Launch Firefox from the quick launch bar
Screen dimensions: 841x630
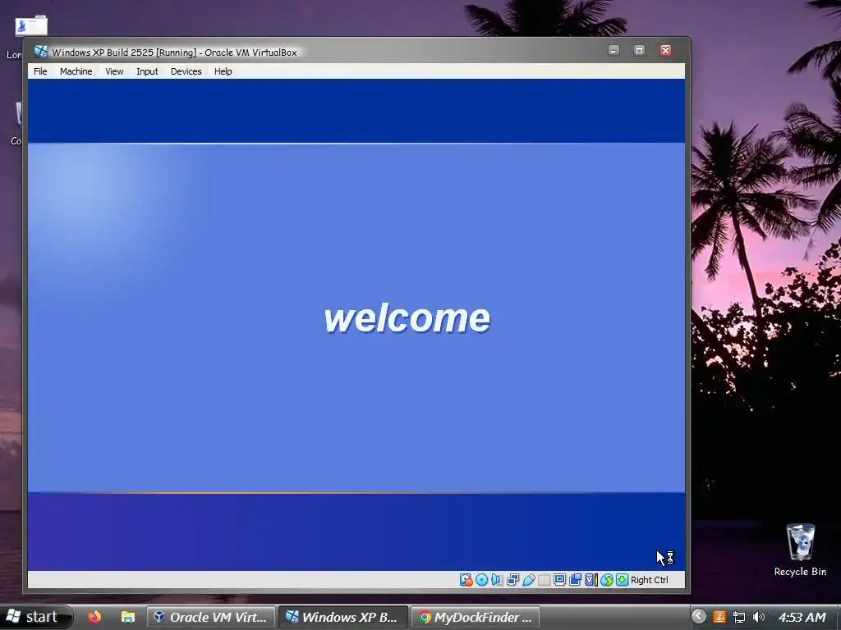[94, 617]
